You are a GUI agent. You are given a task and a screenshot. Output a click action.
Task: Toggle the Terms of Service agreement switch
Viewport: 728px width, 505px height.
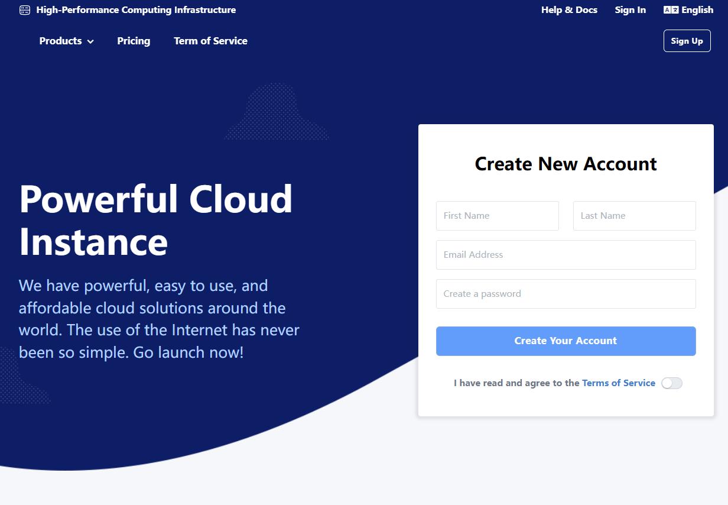coord(672,383)
